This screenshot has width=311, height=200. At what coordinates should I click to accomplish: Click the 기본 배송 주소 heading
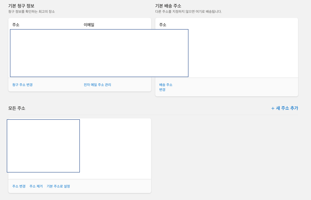pos(168,6)
